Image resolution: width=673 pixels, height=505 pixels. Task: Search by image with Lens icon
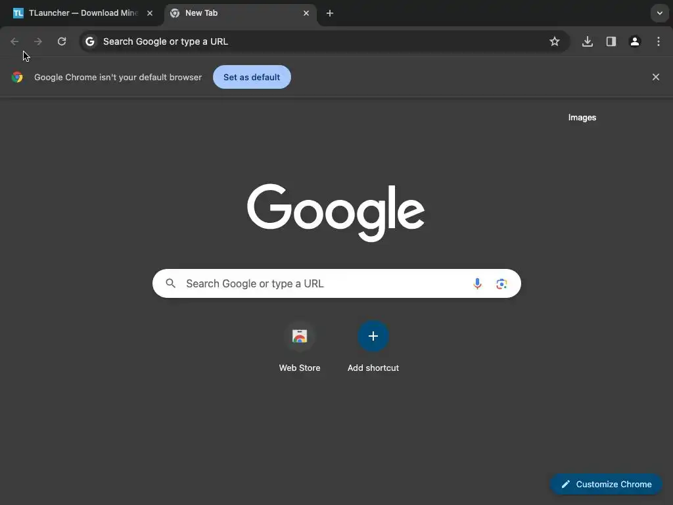[x=501, y=283]
